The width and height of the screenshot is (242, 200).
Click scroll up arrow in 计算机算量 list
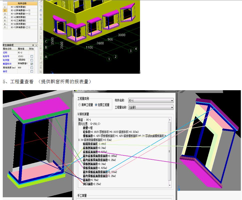tap(169, 120)
